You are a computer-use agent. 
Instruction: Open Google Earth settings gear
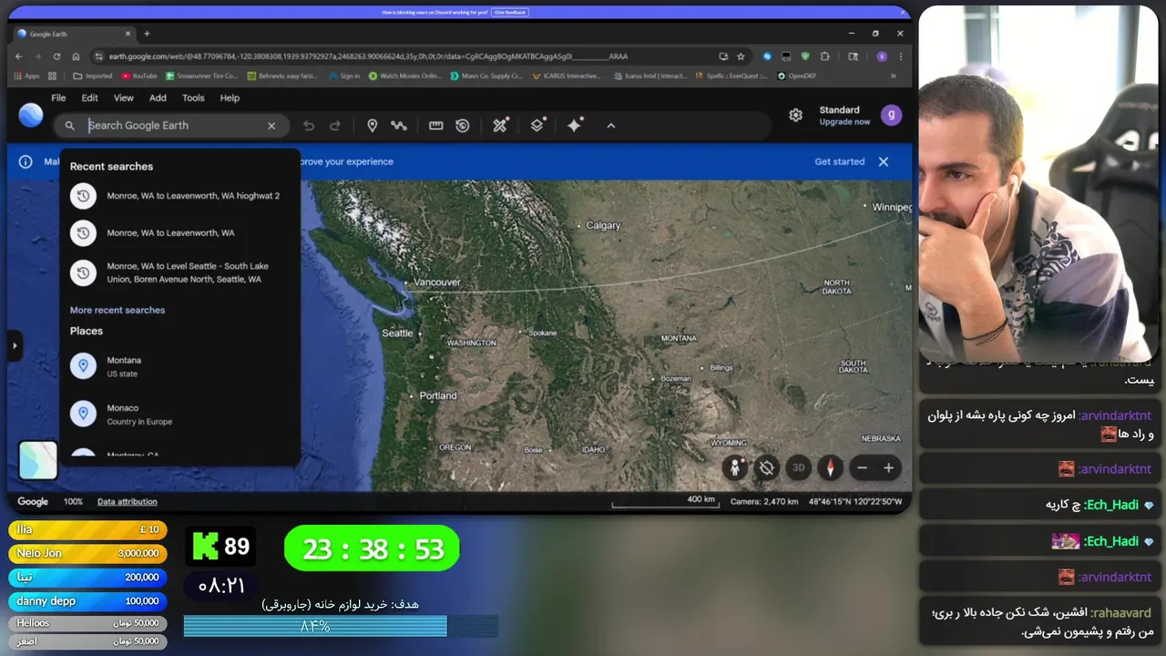coord(796,116)
